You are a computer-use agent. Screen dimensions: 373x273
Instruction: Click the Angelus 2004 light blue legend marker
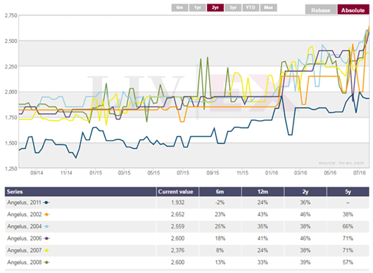point(46,227)
